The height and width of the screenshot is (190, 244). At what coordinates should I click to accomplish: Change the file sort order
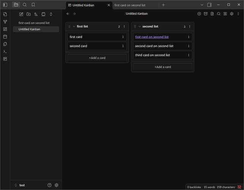click(x=36, y=14)
